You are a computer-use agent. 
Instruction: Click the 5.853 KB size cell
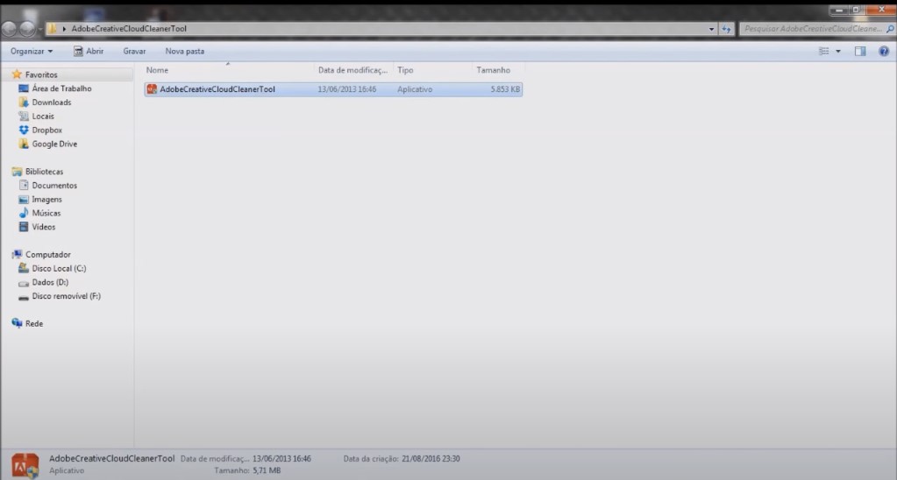coord(505,89)
